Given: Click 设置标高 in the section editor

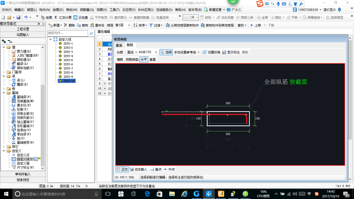Looking at the screenshot, I should point(211,52).
